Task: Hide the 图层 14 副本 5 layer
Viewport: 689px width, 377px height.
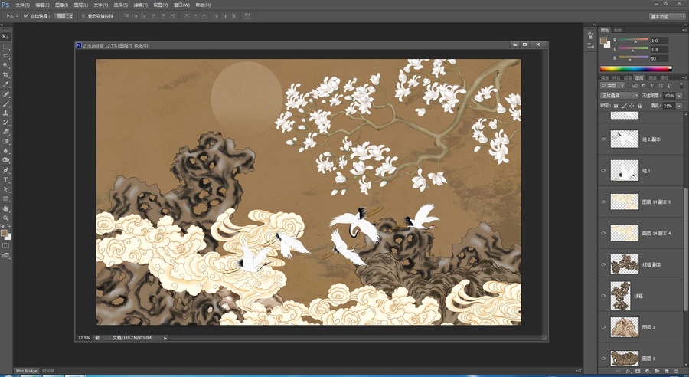Action: point(603,202)
